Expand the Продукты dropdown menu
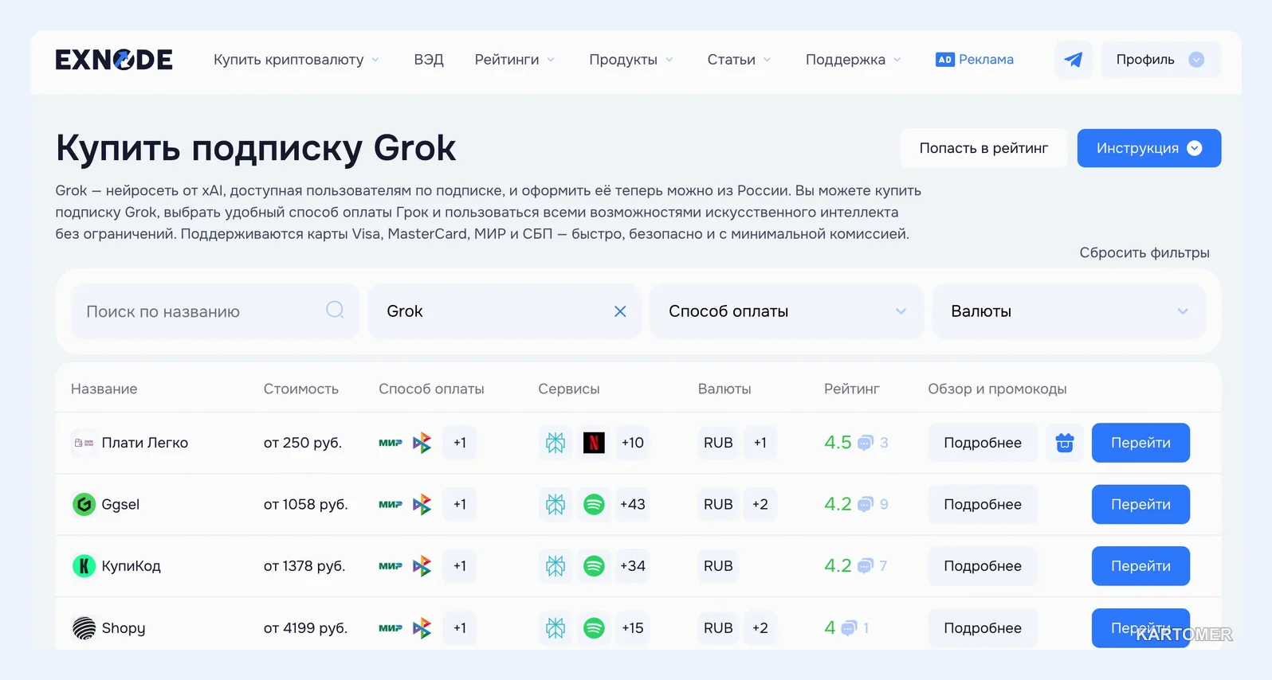The height and width of the screenshot is (680, 1272). [x=631, y=60]
